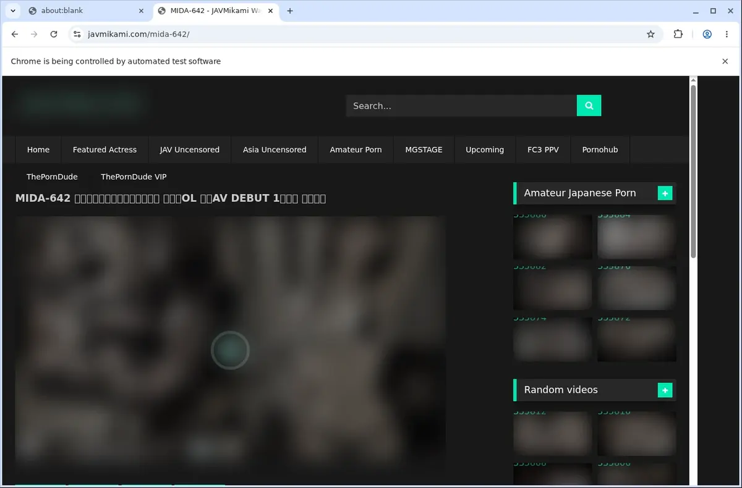Open the Chrome profile icon

707,34
